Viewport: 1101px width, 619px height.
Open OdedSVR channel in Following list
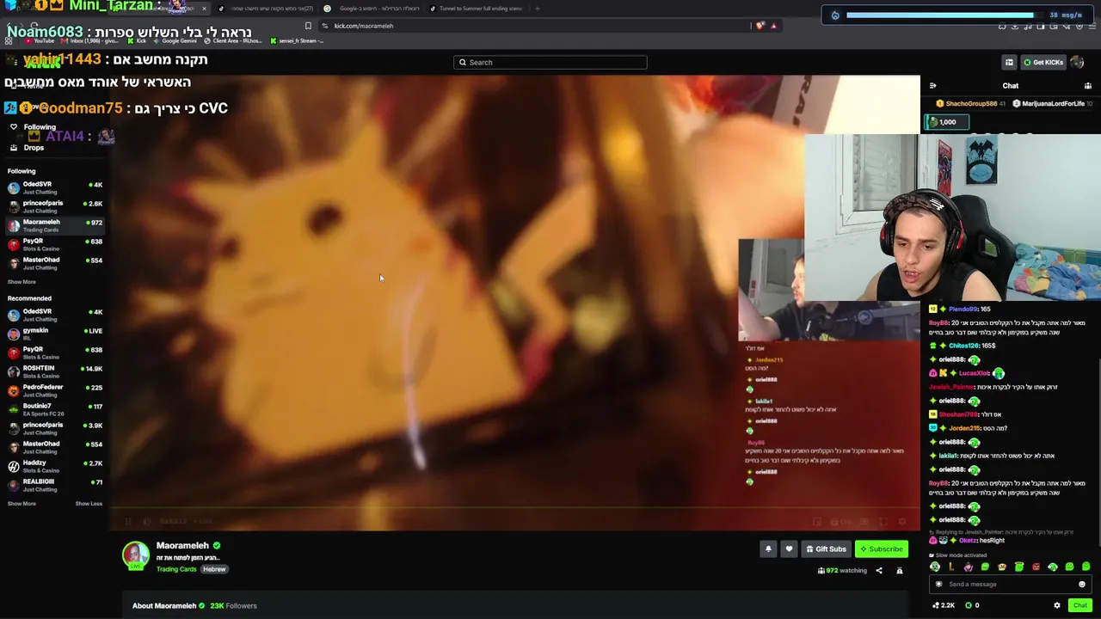coord(55,187)
